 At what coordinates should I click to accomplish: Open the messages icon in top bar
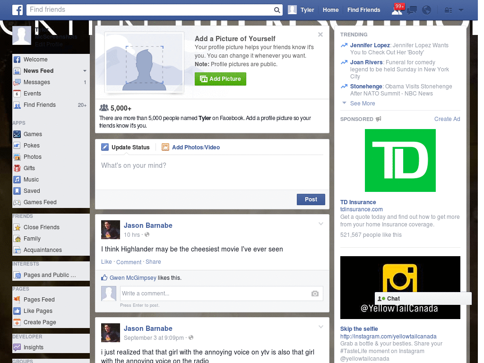(412, 10)
